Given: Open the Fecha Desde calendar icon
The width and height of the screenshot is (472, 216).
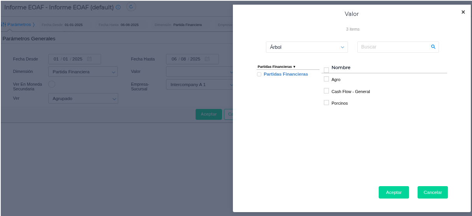Looking at the screenshot, I should [89, 59].
